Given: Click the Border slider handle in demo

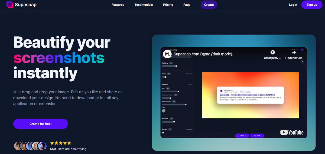Looking at the screenshot, I should pos(163,132).
